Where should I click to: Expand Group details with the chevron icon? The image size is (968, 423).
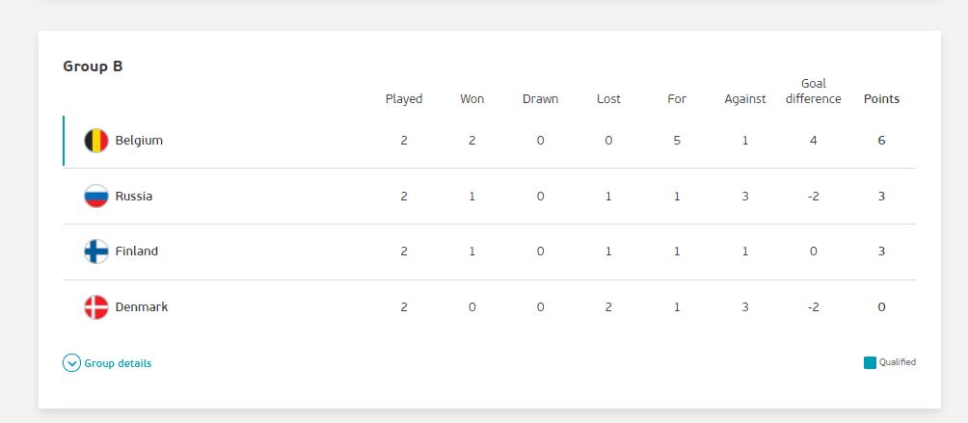coord(71,363)
